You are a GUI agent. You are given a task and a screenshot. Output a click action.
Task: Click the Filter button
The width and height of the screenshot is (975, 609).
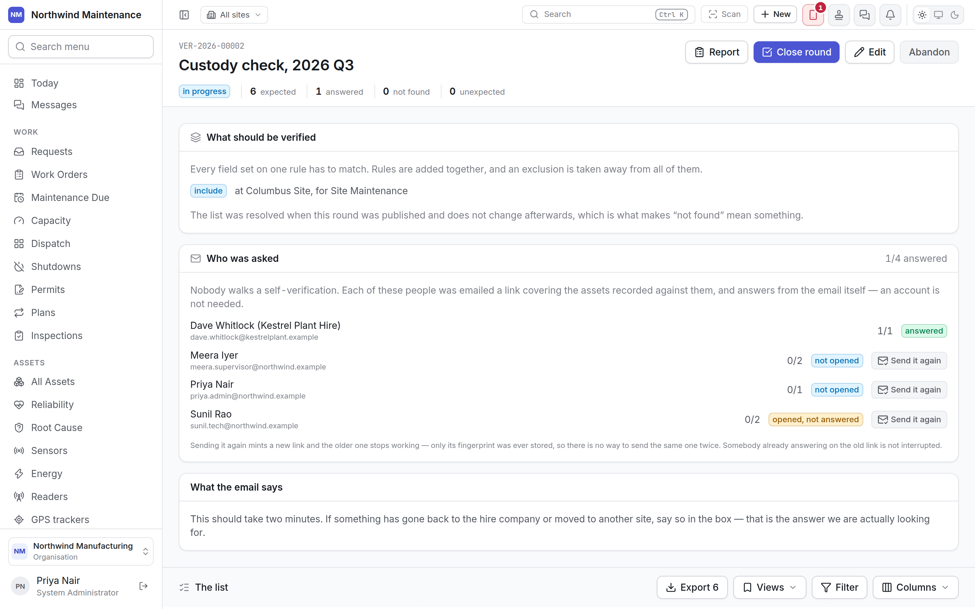(x=839, y=587)
